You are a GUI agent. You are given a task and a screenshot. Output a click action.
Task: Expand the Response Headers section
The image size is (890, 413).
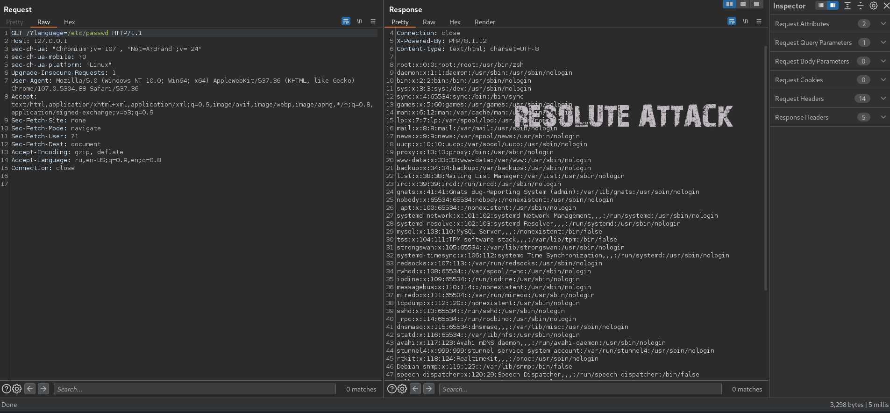[x=830, y=117]
